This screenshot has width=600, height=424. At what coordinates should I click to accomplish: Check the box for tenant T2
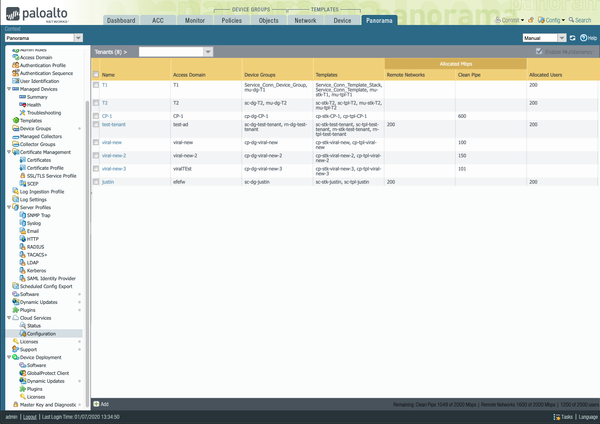click(x=96, y=103)
